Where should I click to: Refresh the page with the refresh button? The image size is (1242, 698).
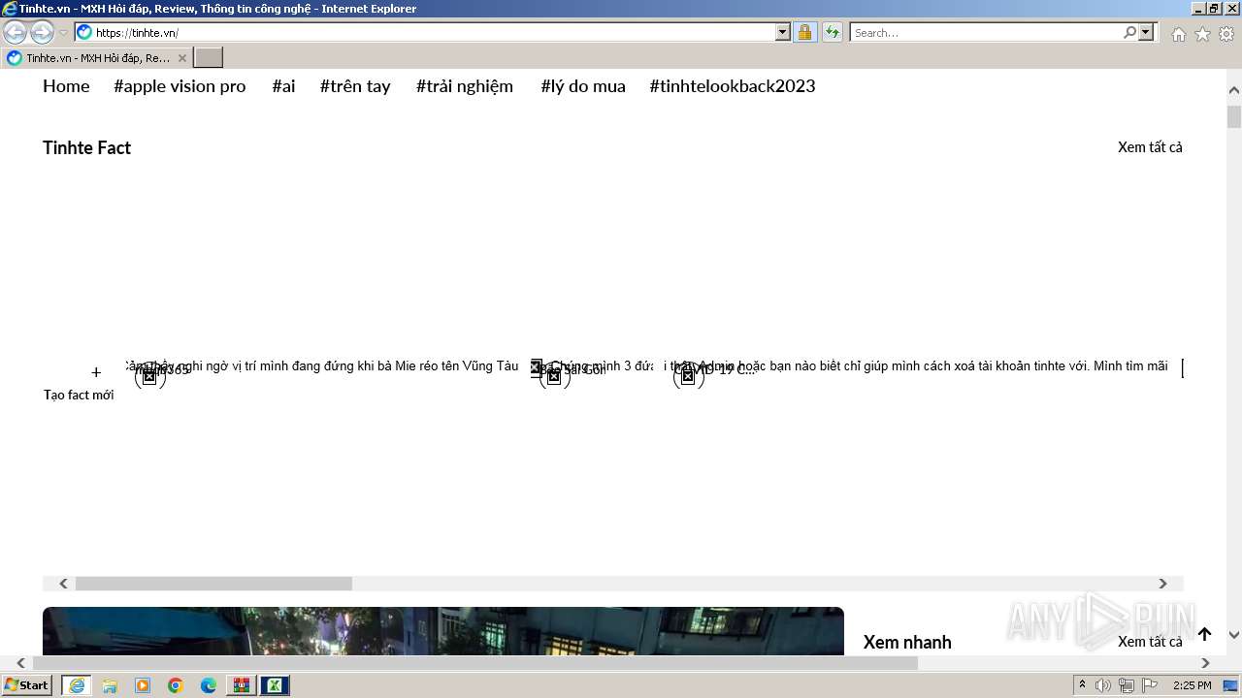pyautogui.click(x=833, y=33)
